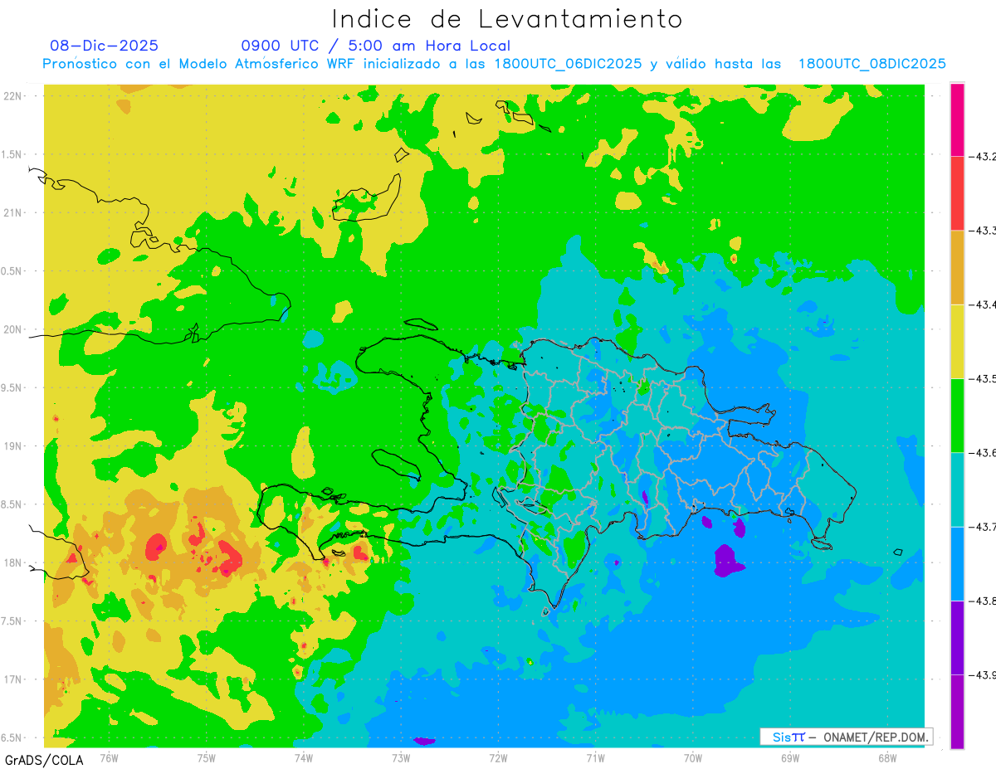Image resolution: width=996 pixels, height=769 pixels.
Task: Click the '19N' latitude label
Action: pos(13,446)
